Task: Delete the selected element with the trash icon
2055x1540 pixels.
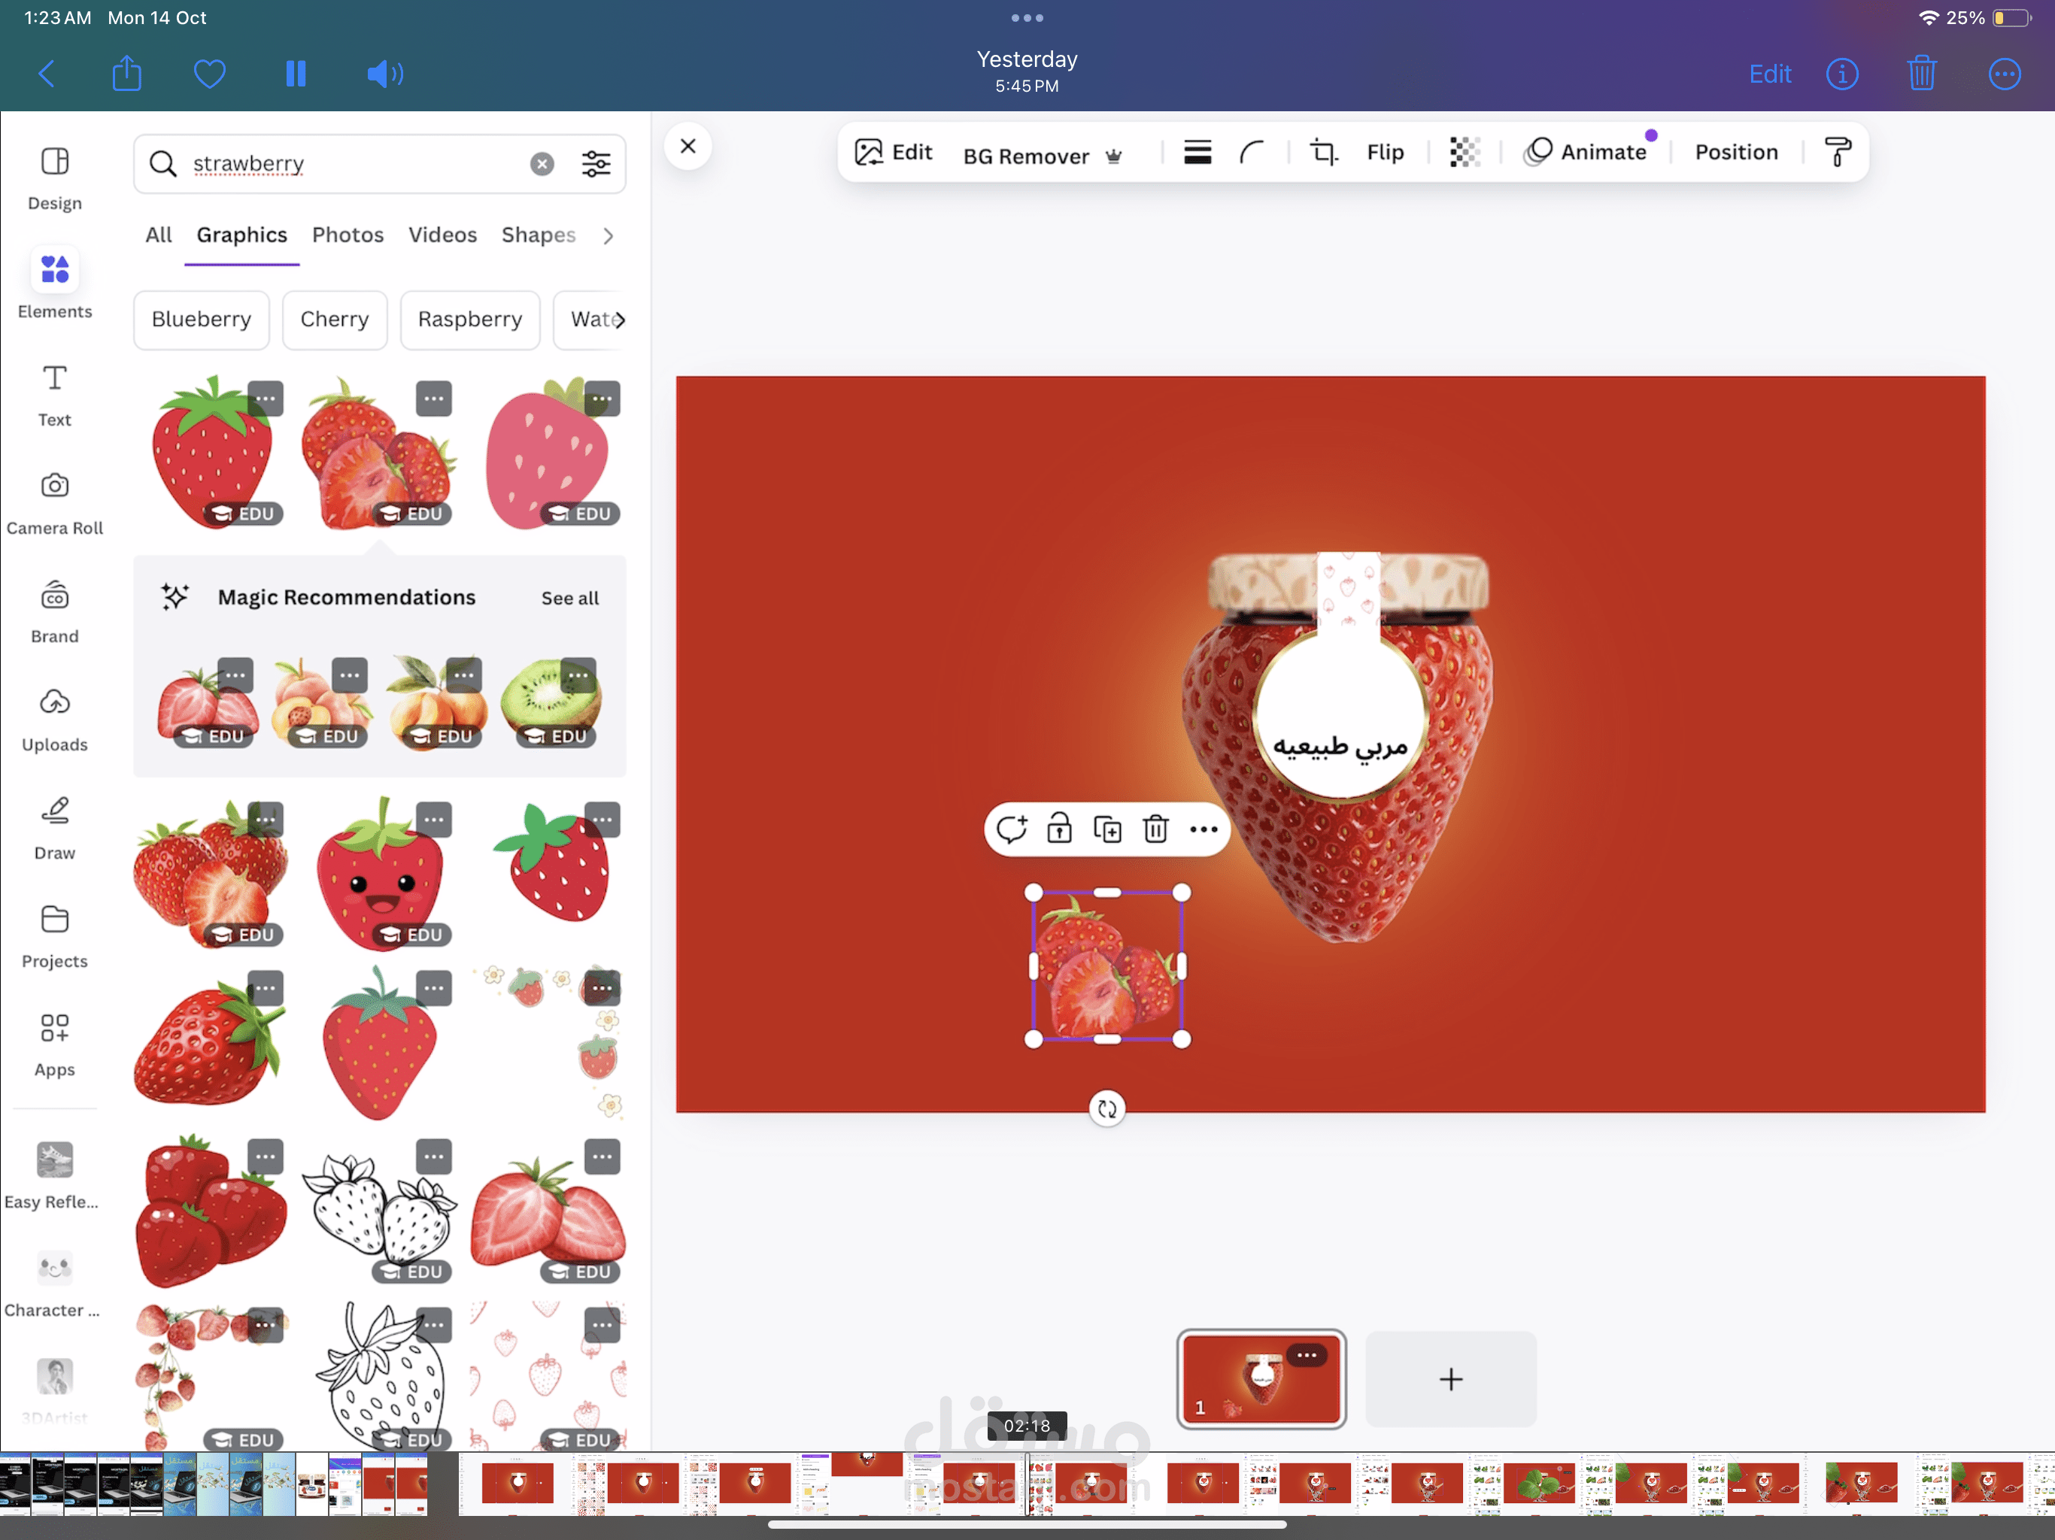Action: pos(1155,829)
